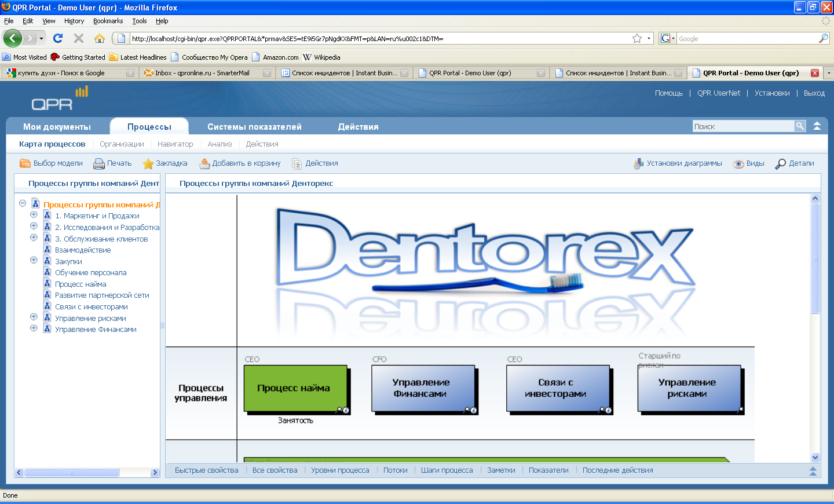Reload the page with refresh icon
This screenshot has width=834, height=504.
[x=58, y=38]
